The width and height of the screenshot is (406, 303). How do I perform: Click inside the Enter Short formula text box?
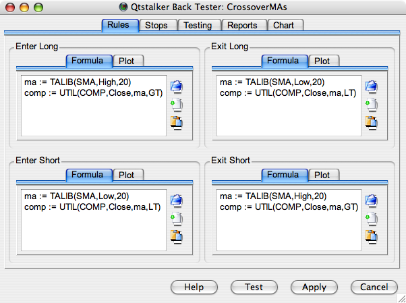click(x=94, y=220)
